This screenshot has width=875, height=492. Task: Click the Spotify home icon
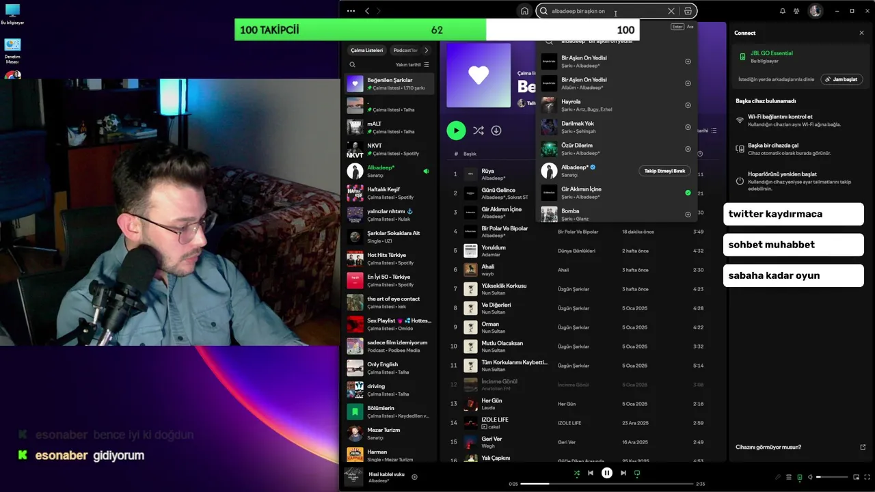pos(524,11)
